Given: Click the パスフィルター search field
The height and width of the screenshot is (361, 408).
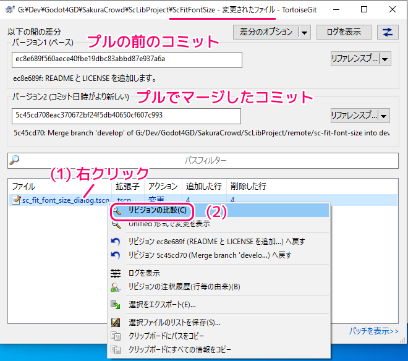Looking at the screenshot, I should click(203, 161).
